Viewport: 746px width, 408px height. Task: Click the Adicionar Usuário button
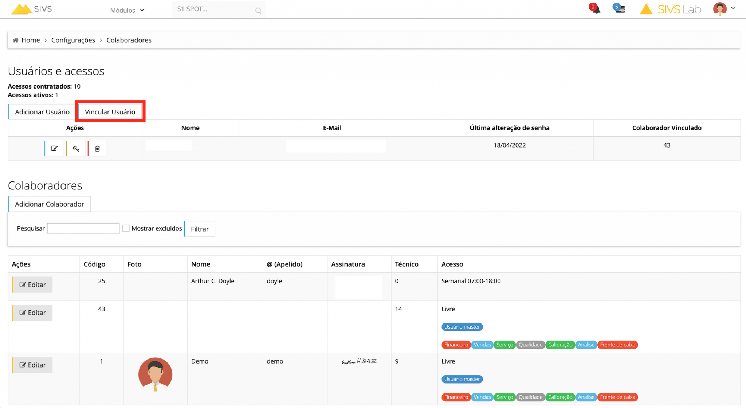click(42, 112)
